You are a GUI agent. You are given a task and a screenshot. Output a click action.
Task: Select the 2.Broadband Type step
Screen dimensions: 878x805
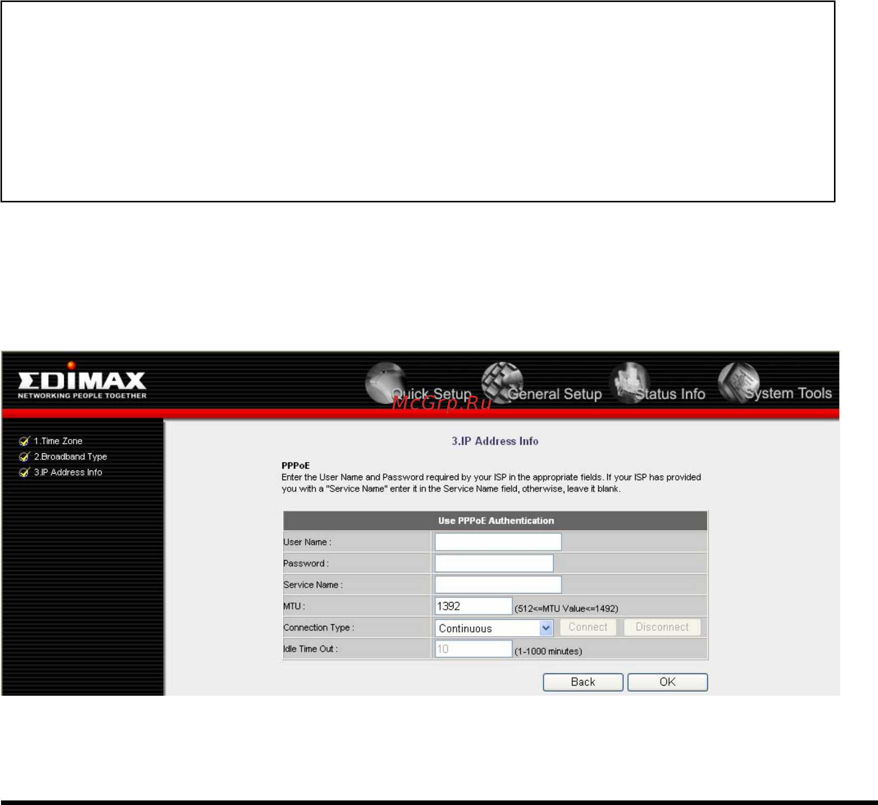70,457
